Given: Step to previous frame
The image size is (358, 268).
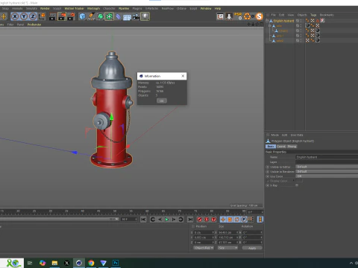Looking at the screenshot, I should 160,220.
